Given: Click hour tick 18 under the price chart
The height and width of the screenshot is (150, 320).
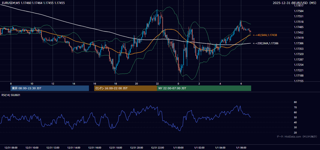Looking at the screenshot, I should [x=115, y=83].
